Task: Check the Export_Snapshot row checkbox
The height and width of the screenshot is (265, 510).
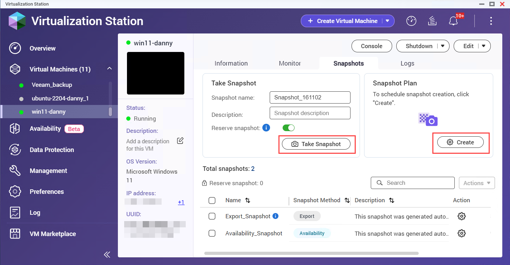Action: [x=212, y=216]
